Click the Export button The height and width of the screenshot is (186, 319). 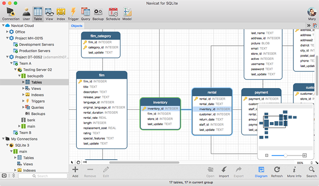(239, 172)
